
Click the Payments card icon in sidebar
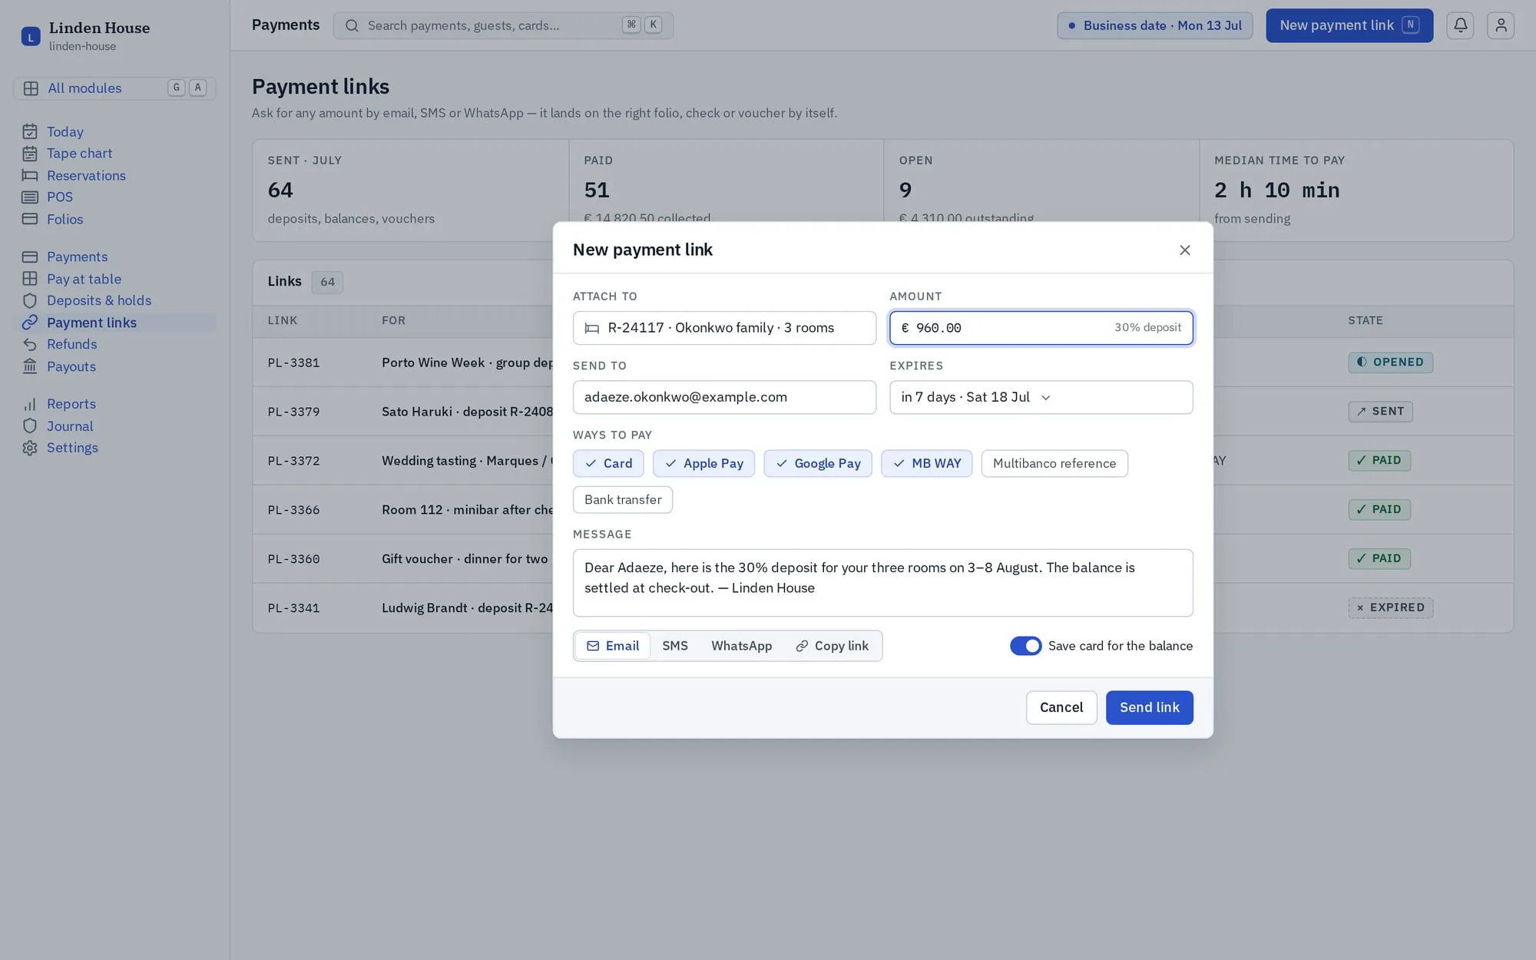point(30,257)
